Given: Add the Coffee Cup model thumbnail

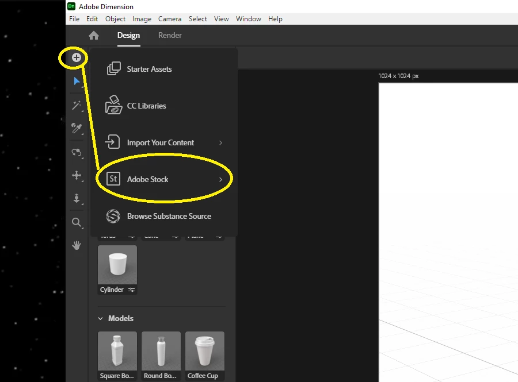Looking at the screenshot, I should (x=205, y=351).
